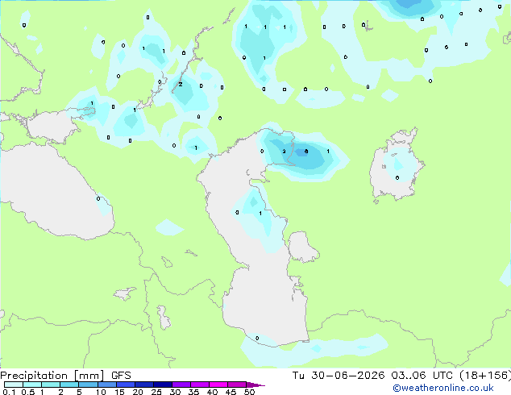Image resolution: width=511 pixels, height=395 pixels.
Task: Click the '45' legend scale label
Action: pos(231,392)
